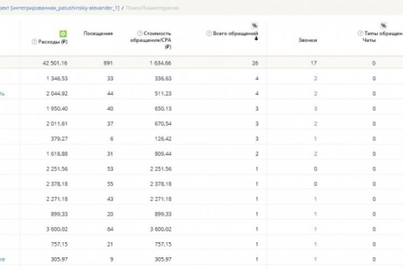Open the project breadcrumb link интегрированная_patushinskiy-alexander_1
This screenshot has height=269, width=403.
point(60,8)
